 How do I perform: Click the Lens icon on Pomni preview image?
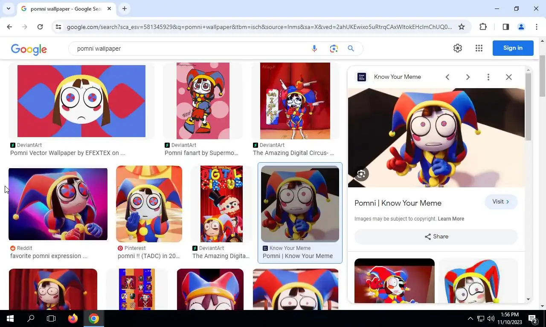coord(361,174)
